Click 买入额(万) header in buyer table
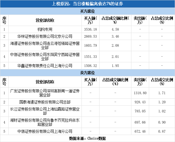This screenshot has width=175, height=142. [90, 20]
